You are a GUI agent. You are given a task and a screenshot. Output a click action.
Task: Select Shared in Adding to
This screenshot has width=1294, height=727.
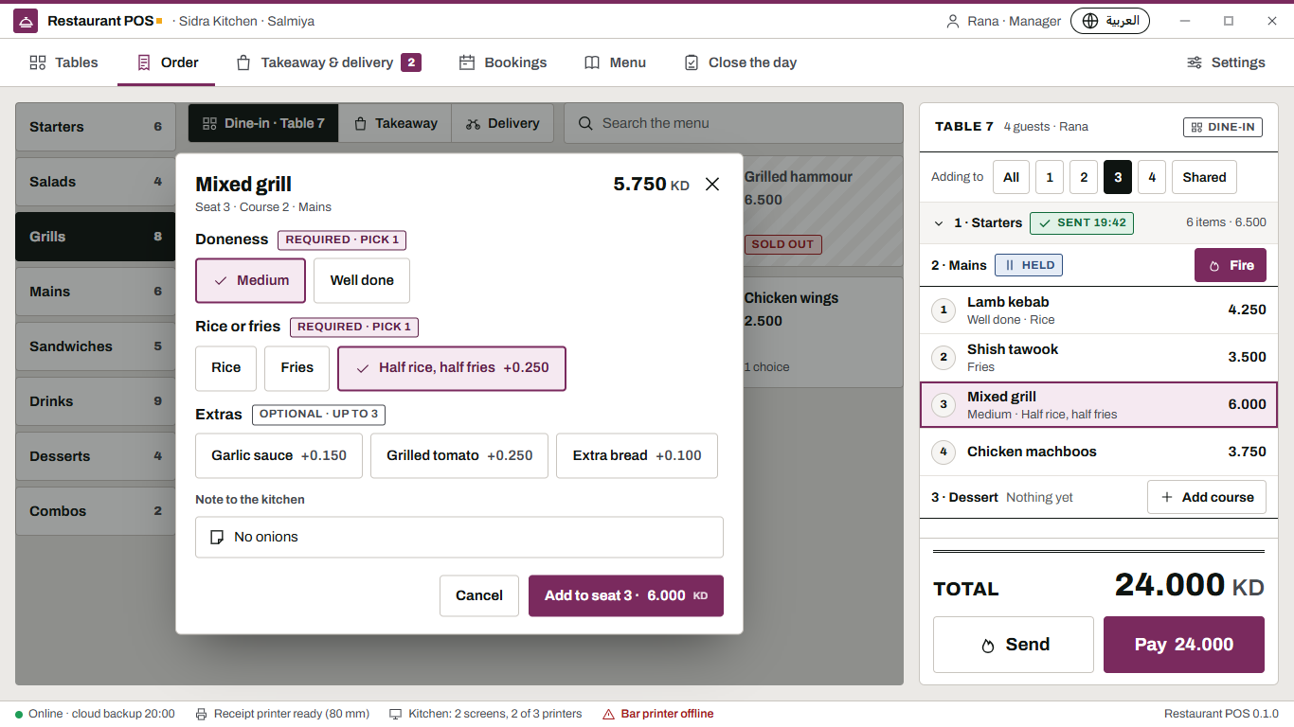[1204, 177]
